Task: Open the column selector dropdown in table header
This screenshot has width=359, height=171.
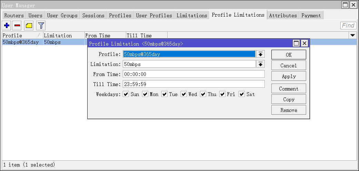Action: (352, 36)
